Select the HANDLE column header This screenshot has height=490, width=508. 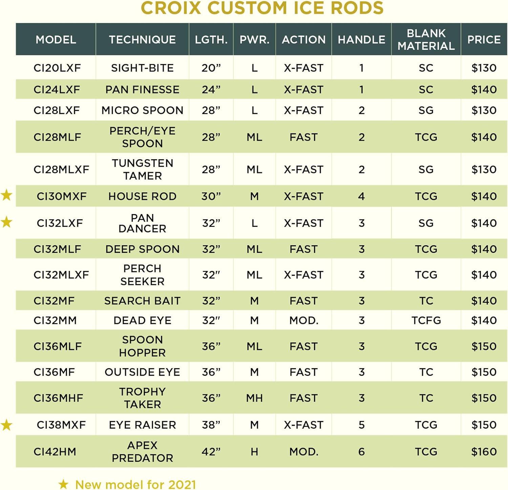click(361, 40)
